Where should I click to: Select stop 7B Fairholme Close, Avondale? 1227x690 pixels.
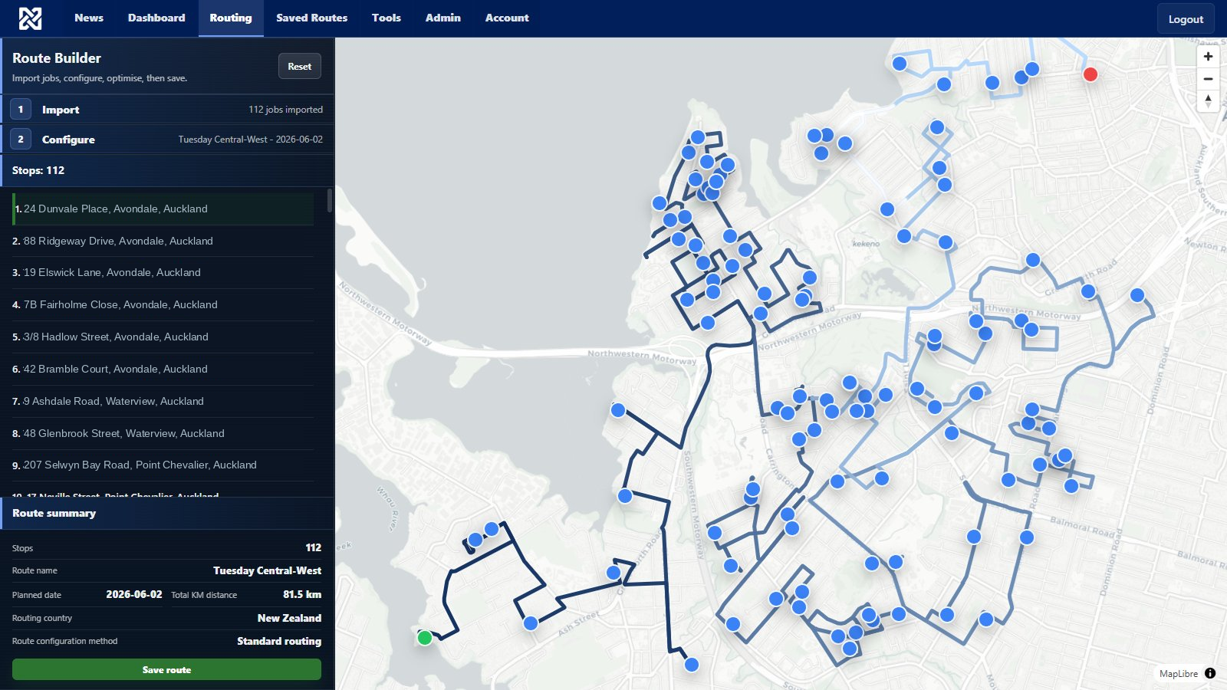(x=163, y=304)
